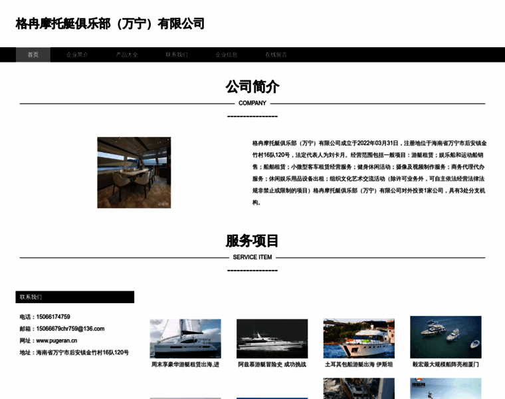The height and width of the screenshot is (399, 505).
Task: Open the website link www.pugeran.cn
Action: [x=56, y=340]
